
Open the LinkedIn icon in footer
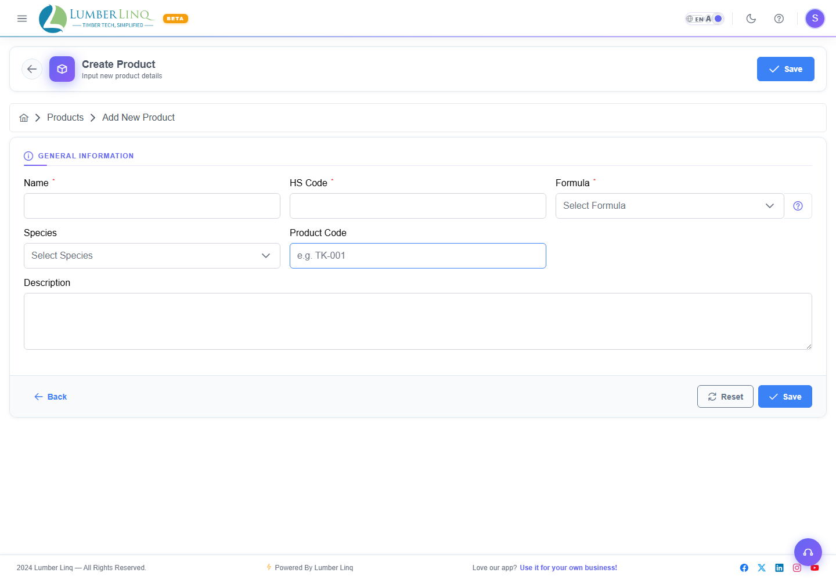(x=779, y=568)
